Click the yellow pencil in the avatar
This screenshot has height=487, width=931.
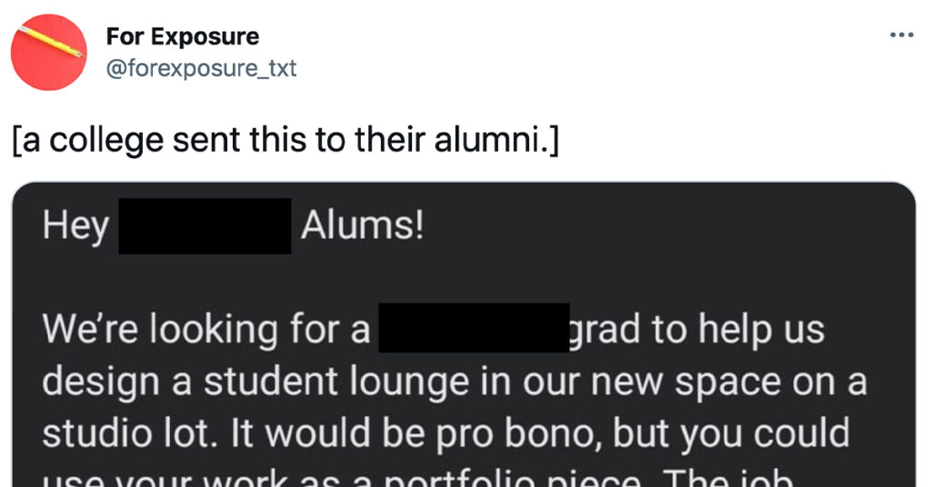pos(50,43)
